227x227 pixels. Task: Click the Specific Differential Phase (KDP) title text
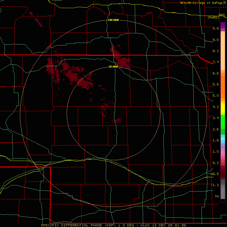[x=78, y=225]
